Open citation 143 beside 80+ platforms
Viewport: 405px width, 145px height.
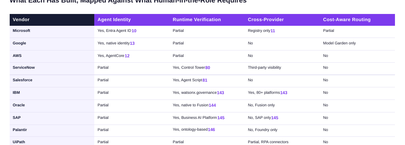coord(284,93)
